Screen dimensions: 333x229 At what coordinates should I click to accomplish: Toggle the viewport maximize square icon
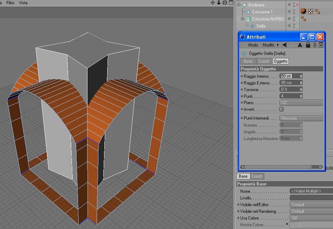pyautogui.click(x=231, y=2)
